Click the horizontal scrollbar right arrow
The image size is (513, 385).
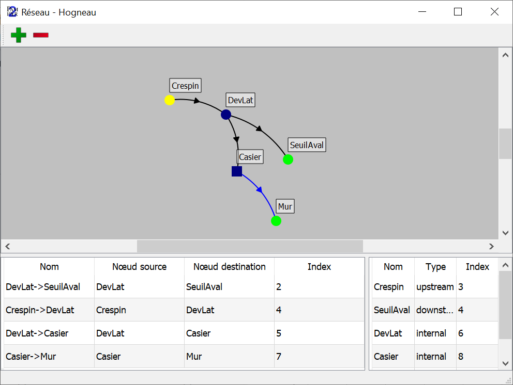point(491,246)
